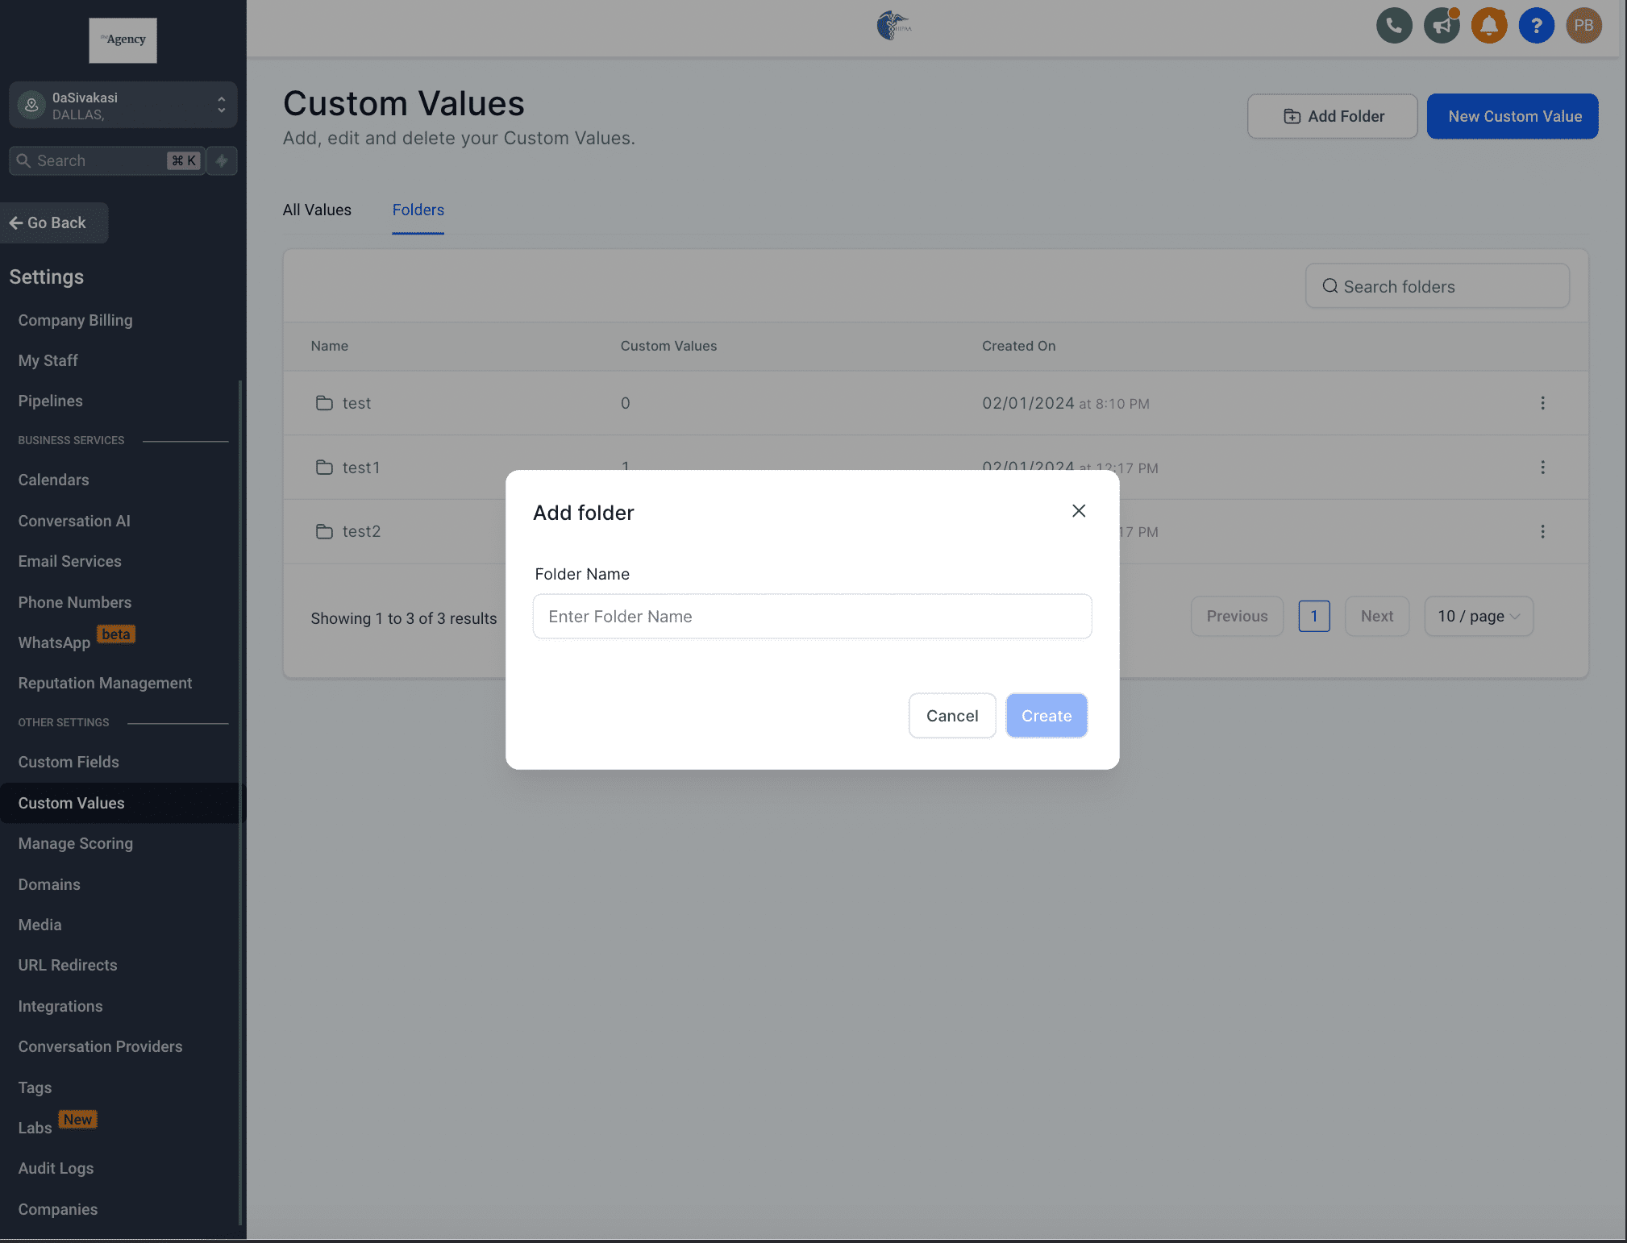Open the 10 / page dropdown
Screen dimensions: 1627x1243
click(x=1478, y=617)
